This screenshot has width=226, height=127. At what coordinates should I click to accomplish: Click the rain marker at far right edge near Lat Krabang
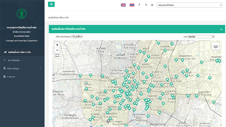214,102
